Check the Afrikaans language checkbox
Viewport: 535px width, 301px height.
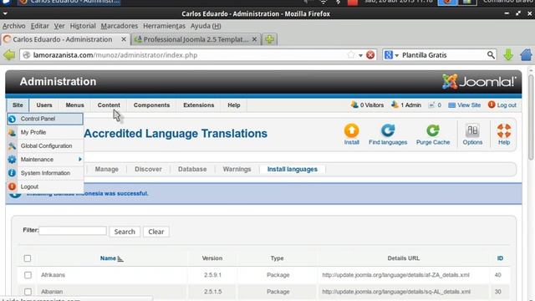tap(28, 275)
